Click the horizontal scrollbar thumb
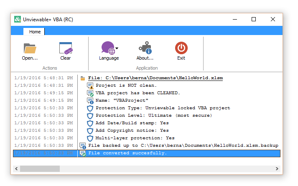Screen dimensions: 298x186 coord(40,168)
